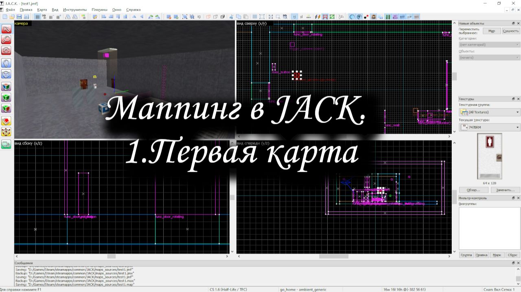
Task: Click the Мир button
Action: (x=492, y=31)
